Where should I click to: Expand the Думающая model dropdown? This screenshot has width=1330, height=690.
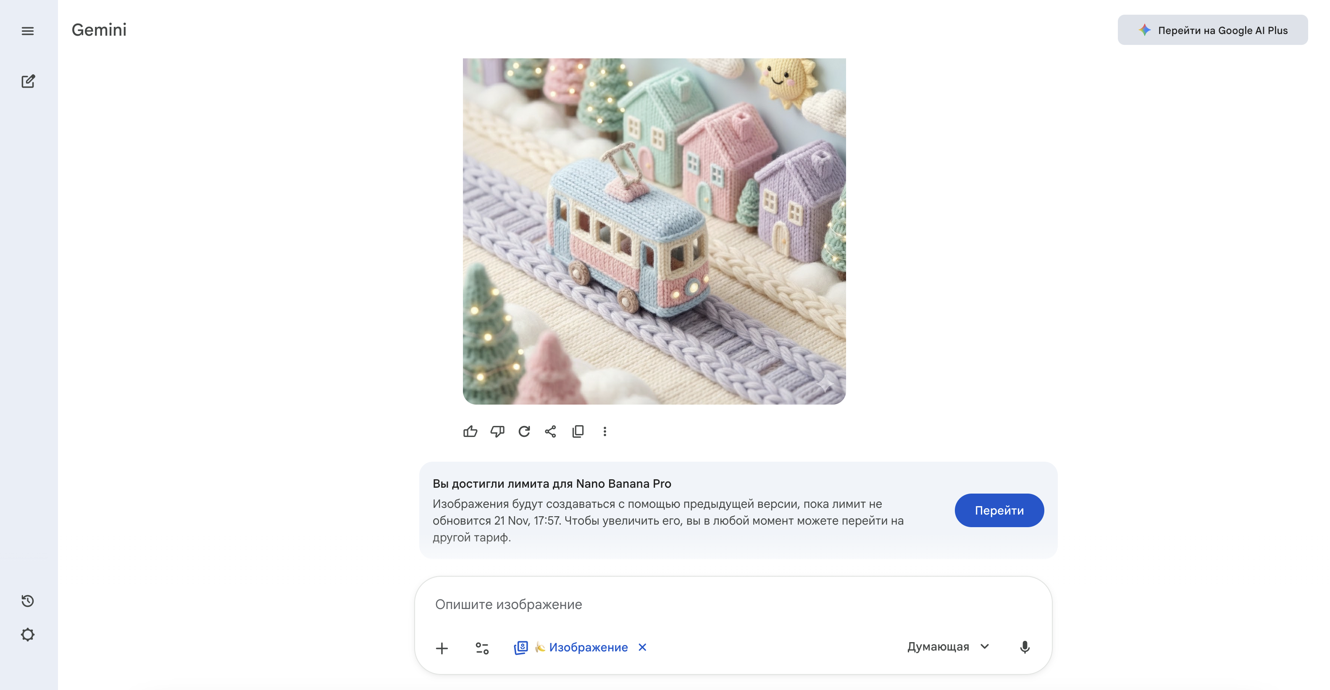pos(948,647)
